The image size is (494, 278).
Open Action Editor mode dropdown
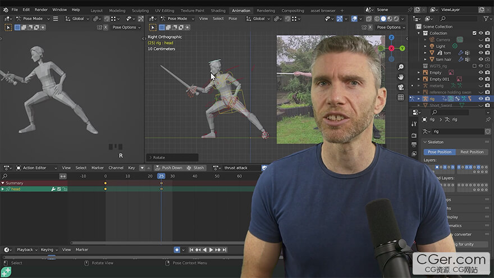pos(36,168)
